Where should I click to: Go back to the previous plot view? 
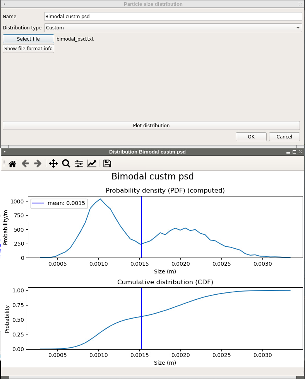pyautogui.click(x=25, y=164)
